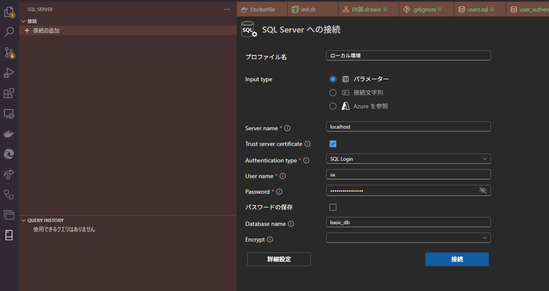Open the Authentication type SQL Login dropdown
This screenshot has width=549, height=291.
click(x=408, y=159)
